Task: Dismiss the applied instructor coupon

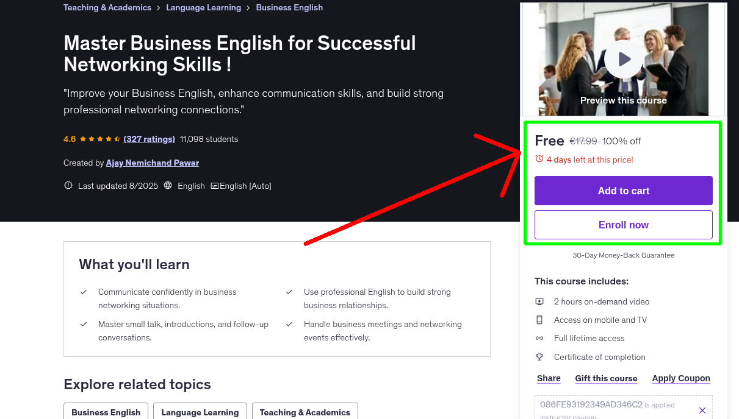Action: (702, 410)
